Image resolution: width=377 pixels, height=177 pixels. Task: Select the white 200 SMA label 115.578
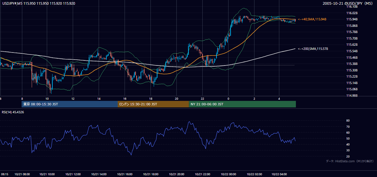pyautogui.click(x=313, y=49)
